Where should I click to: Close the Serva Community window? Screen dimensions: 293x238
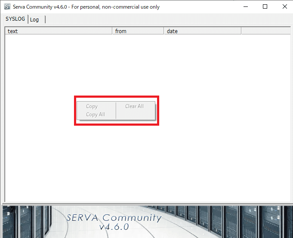(284, 7)
